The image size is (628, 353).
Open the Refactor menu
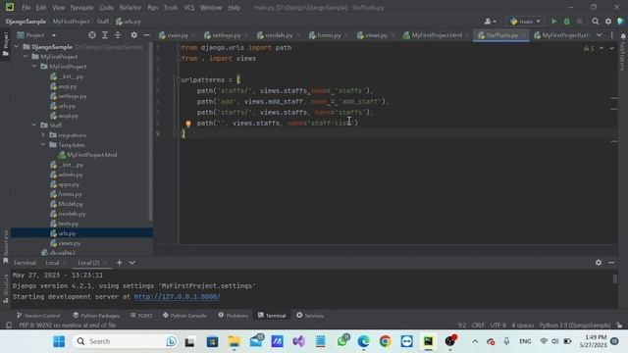coord(130,7)
